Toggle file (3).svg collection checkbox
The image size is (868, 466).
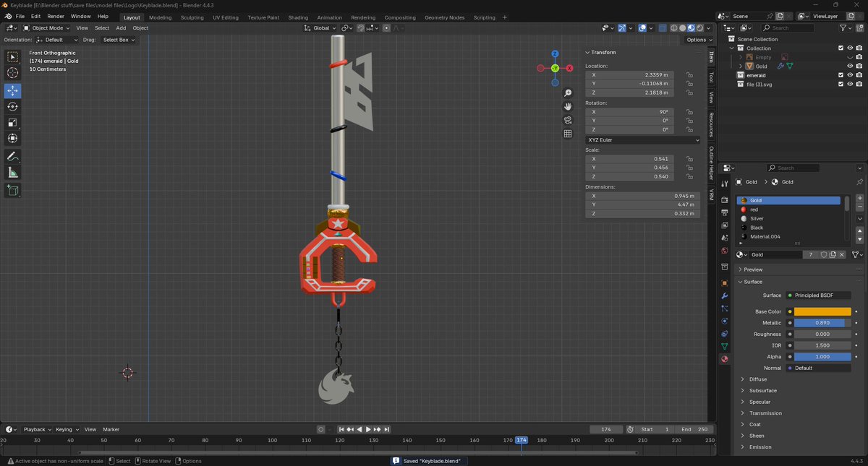841,84
